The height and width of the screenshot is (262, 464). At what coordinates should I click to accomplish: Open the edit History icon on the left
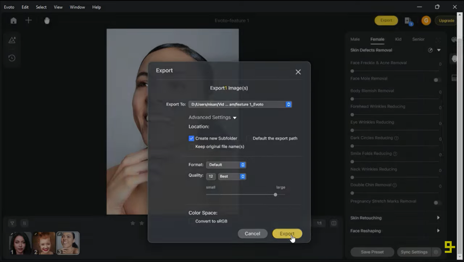click(12, 58)
